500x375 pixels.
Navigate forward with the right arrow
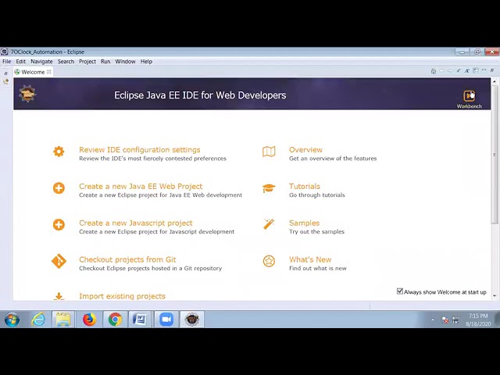(450, 71)
